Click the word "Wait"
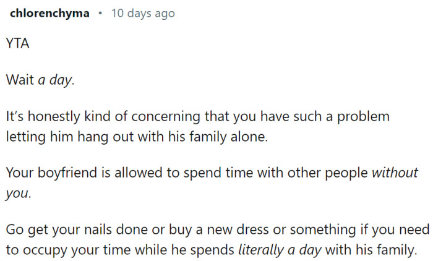This screenshot has height=261, width=433. coord(20,80)
